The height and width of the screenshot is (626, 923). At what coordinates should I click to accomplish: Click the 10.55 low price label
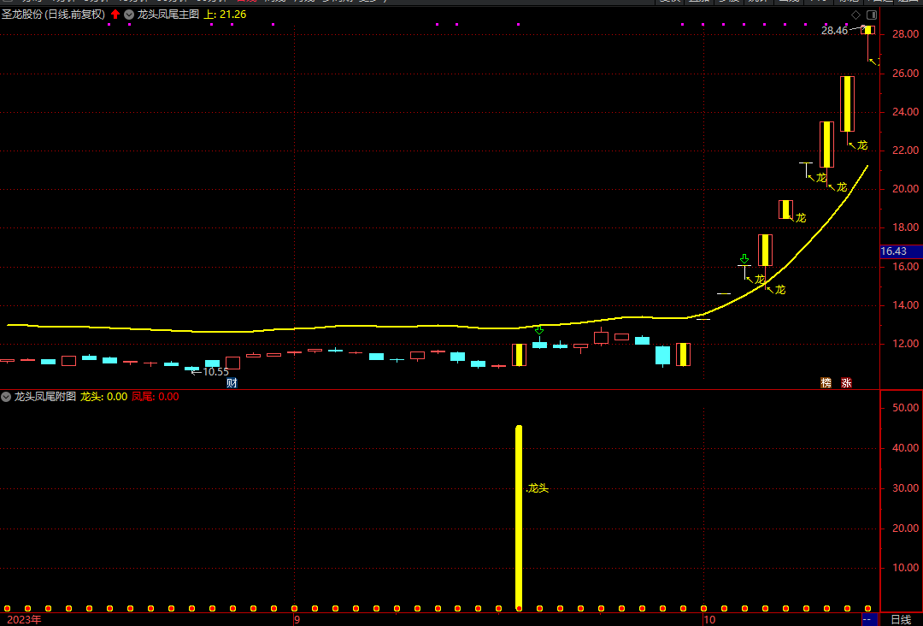coord(215,372)
